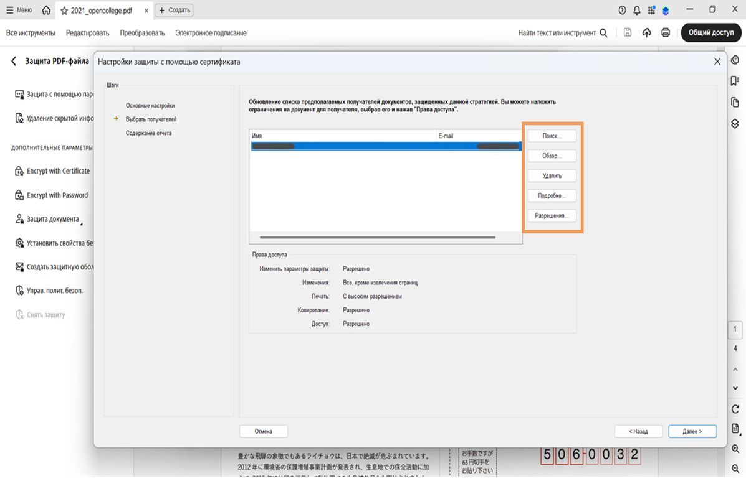Close the 2021_opencollege.pdf tab
This screenshot has width=746, height=481.
click(x=146, y=11)
